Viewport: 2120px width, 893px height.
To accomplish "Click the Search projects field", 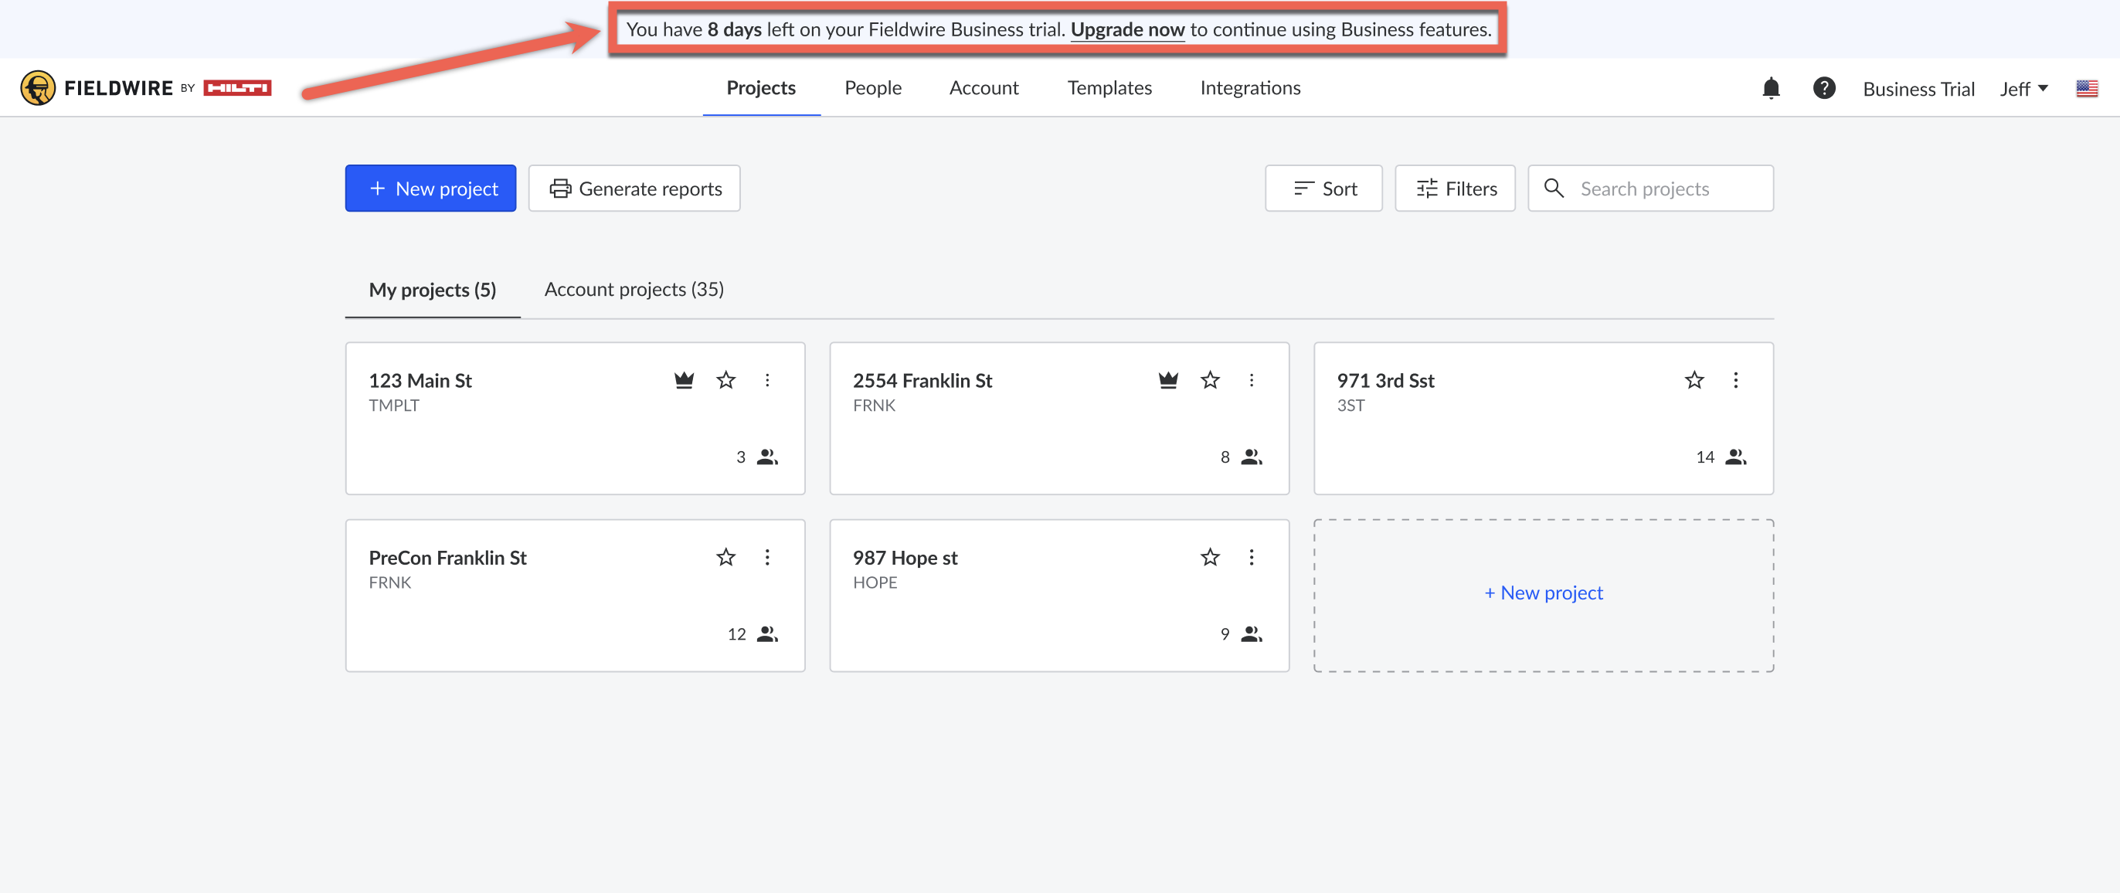I will tap(1663, 188).
